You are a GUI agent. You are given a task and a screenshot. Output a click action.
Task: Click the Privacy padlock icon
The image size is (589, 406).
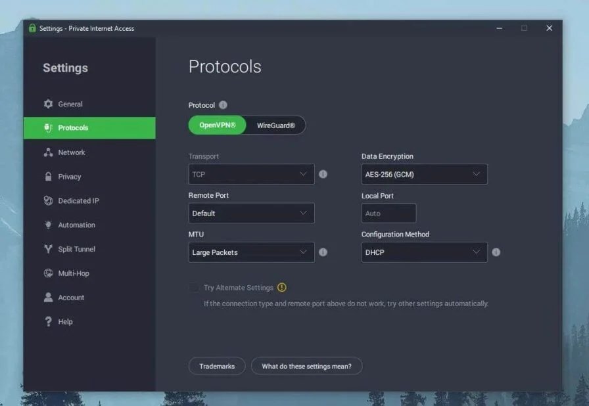[x=48, y=176]
